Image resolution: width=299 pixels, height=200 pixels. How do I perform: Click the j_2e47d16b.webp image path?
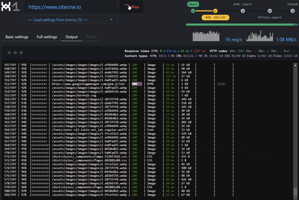(89, 69)
